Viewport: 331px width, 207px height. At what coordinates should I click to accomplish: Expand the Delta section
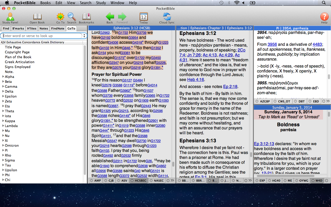[3, 91]
